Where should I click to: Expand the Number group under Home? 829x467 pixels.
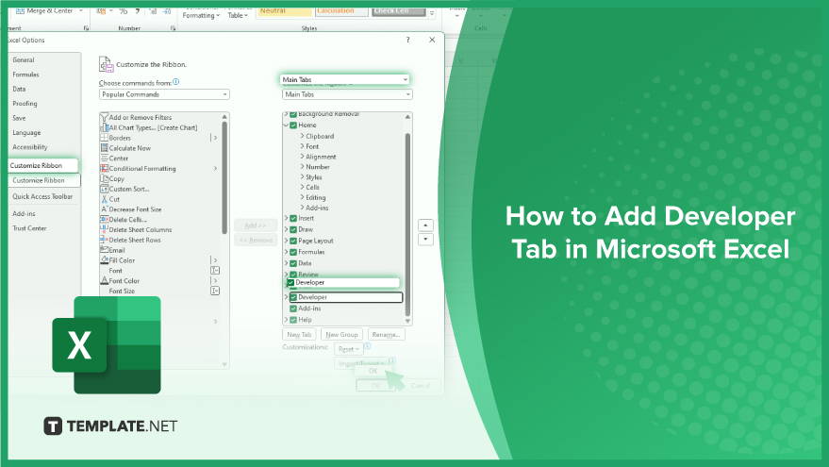pos(303,167)
